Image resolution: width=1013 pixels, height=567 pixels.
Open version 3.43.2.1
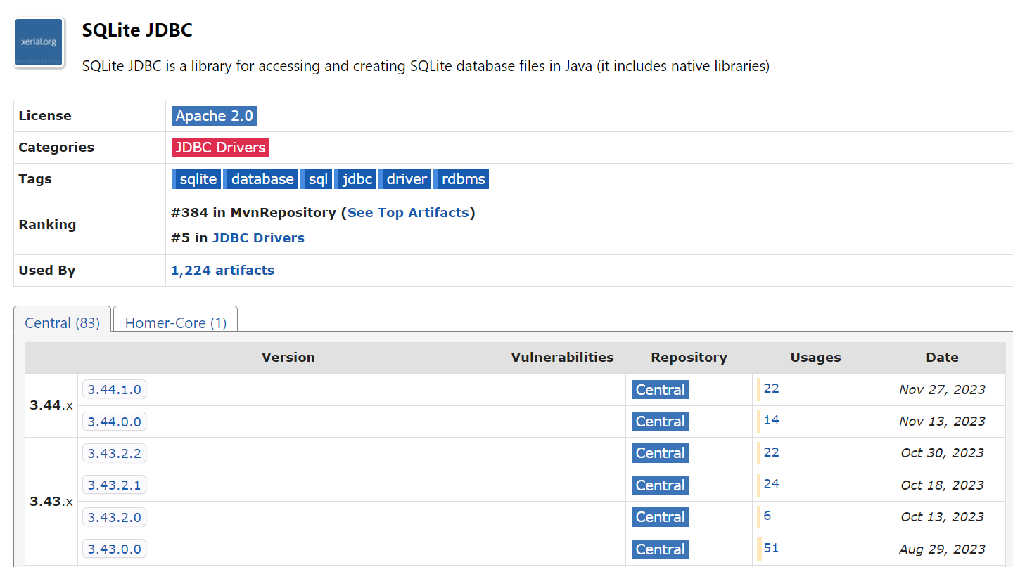pyautogui.click(x=115, y=485)
